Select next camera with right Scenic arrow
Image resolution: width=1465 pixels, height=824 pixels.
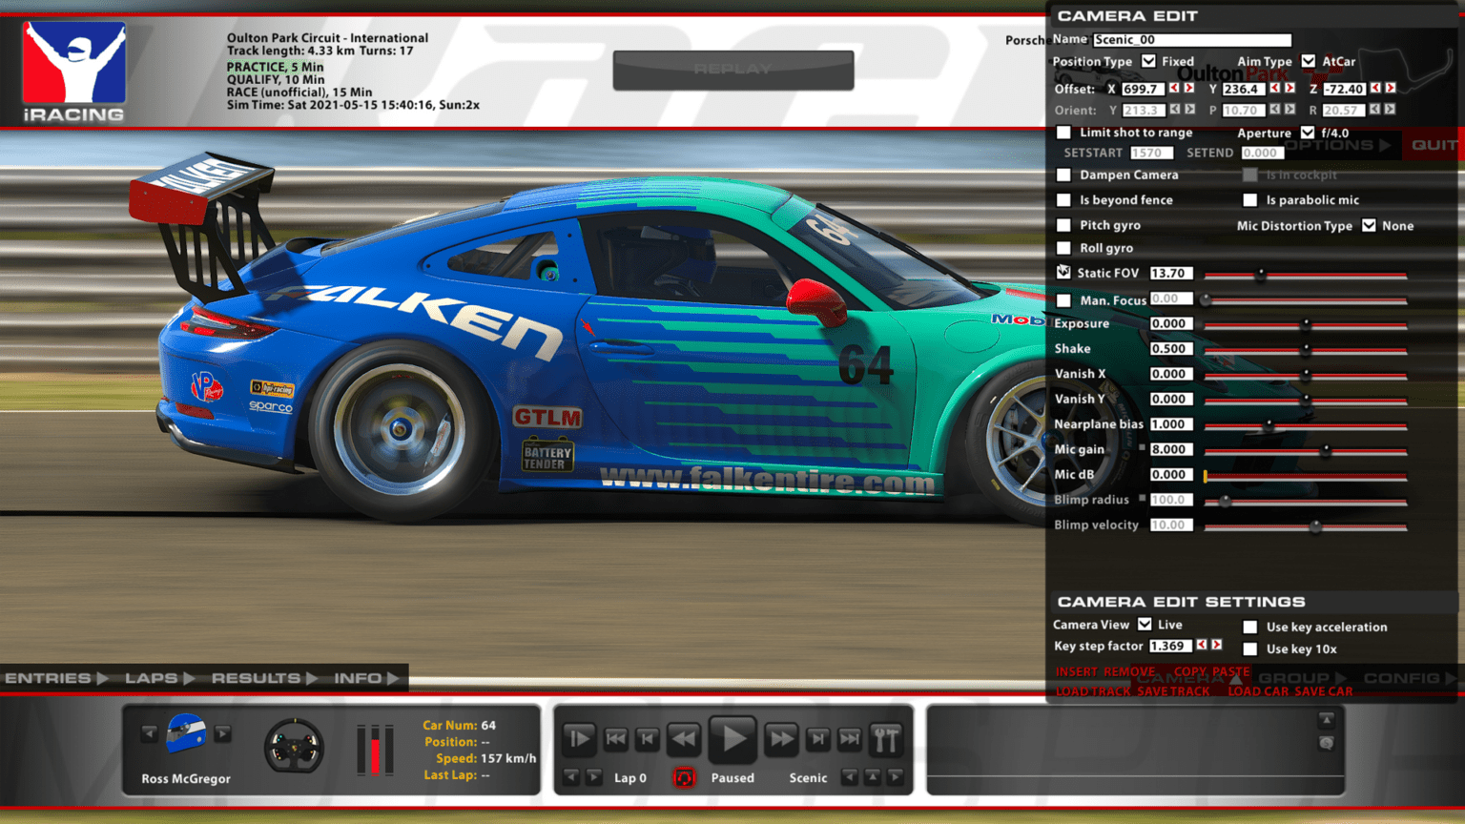click(895, 777)
